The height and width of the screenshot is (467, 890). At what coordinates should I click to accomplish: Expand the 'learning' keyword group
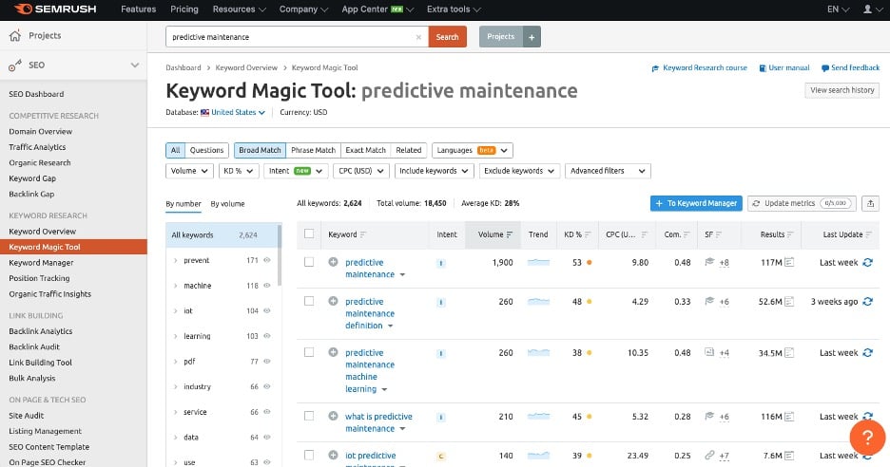coord(175,336)
